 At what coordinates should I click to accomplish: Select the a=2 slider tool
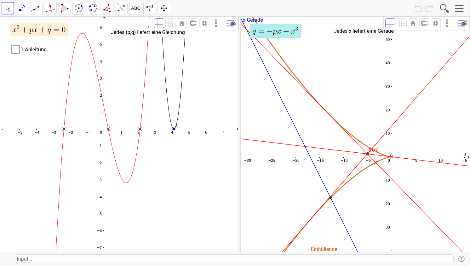[x=150, y=8]
